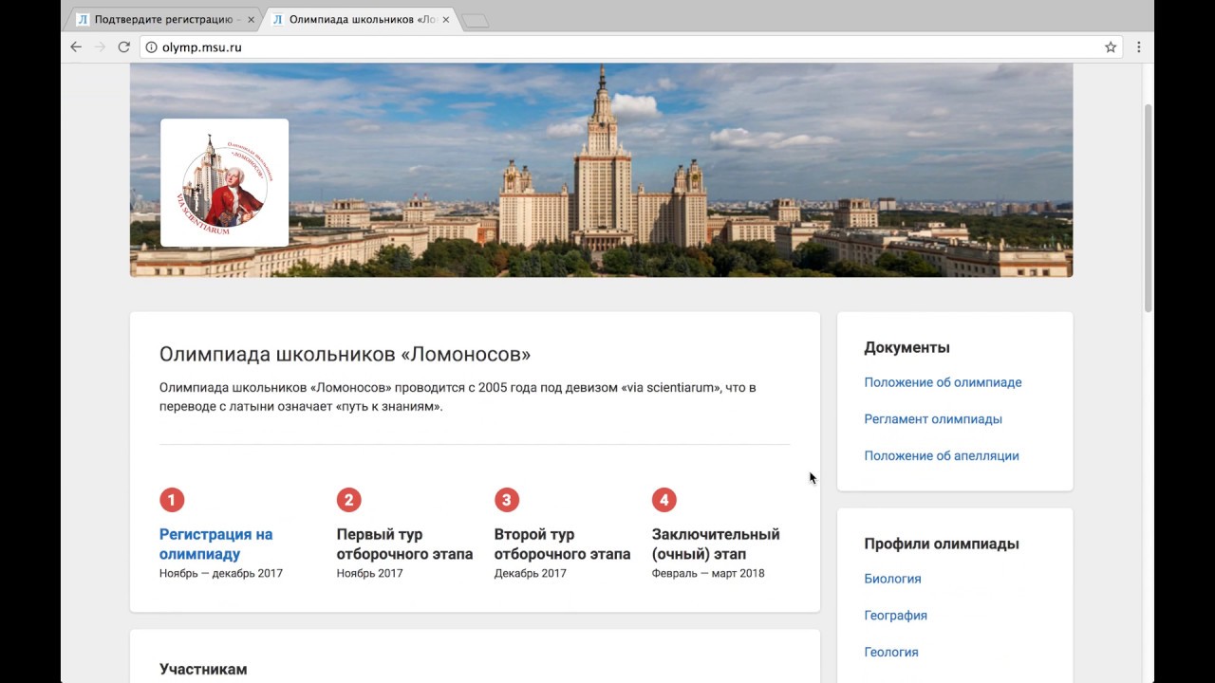The width and height of the screenshot is (1215, 683).
Task: Close the Подтвердите регистрацию tab
Action: tap(251, 19)
